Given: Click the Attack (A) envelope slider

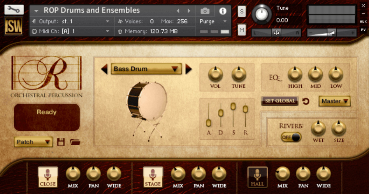Looking at the screenshot, I should [x=209, y=123].
